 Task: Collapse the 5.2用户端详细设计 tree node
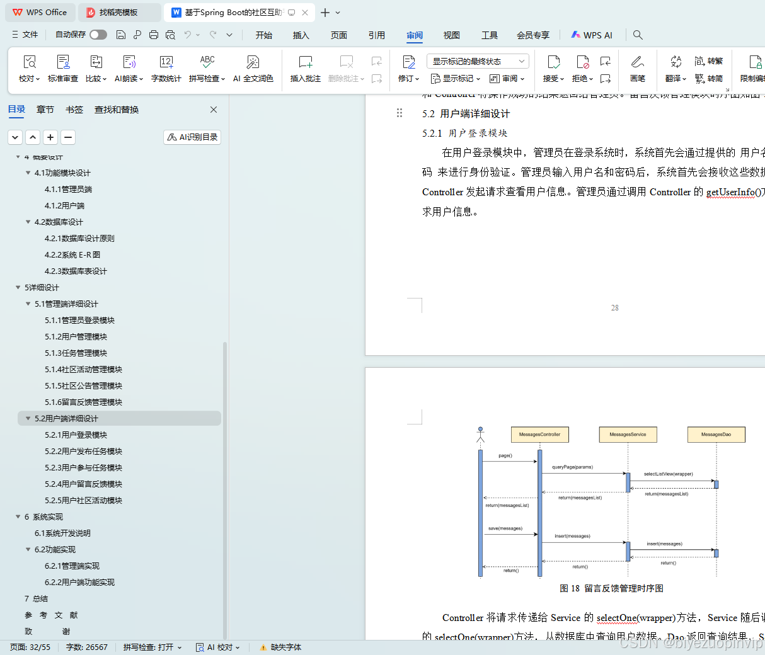[x=28, y=418]
